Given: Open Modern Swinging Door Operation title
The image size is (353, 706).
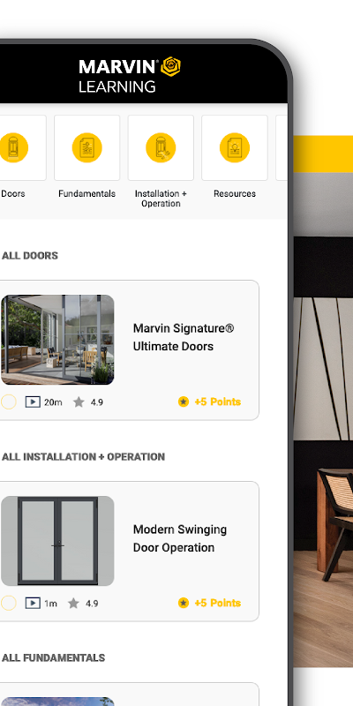Looking at the screenshot, I should 180,538.
